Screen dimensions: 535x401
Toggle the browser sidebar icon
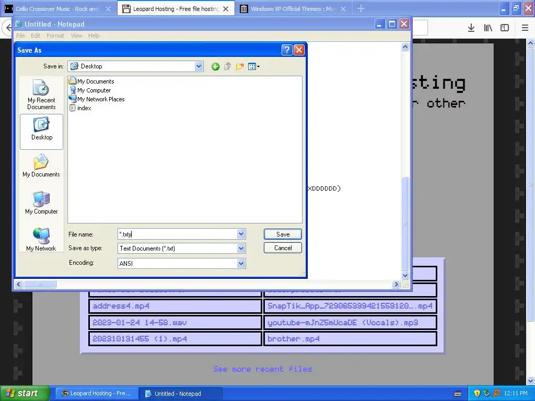click(505, 28)
